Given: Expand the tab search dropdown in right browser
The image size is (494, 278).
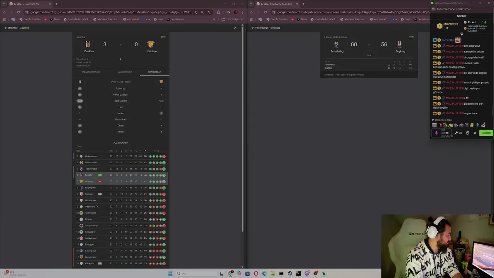Looking at the screenshot, I should [x=251, y=4].
